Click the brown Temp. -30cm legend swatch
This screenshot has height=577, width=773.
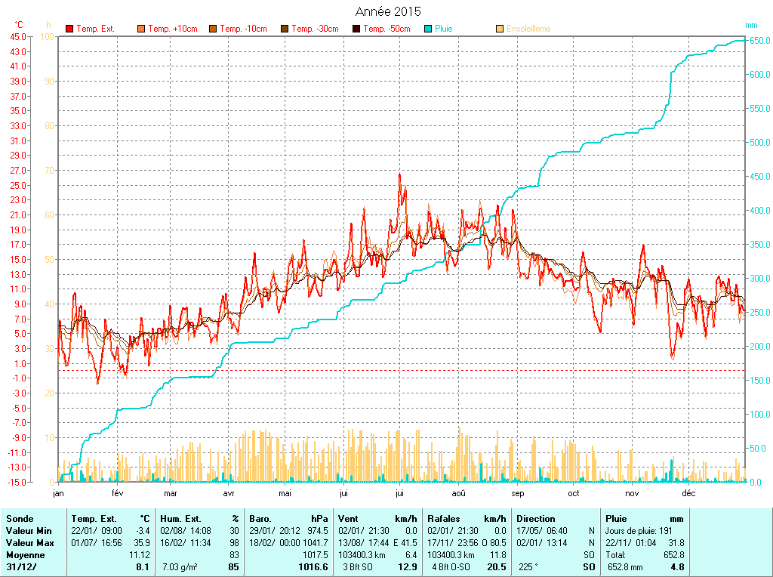[x=285, y=29]
